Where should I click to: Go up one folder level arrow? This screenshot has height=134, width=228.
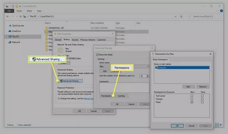(x=21, y=17)
